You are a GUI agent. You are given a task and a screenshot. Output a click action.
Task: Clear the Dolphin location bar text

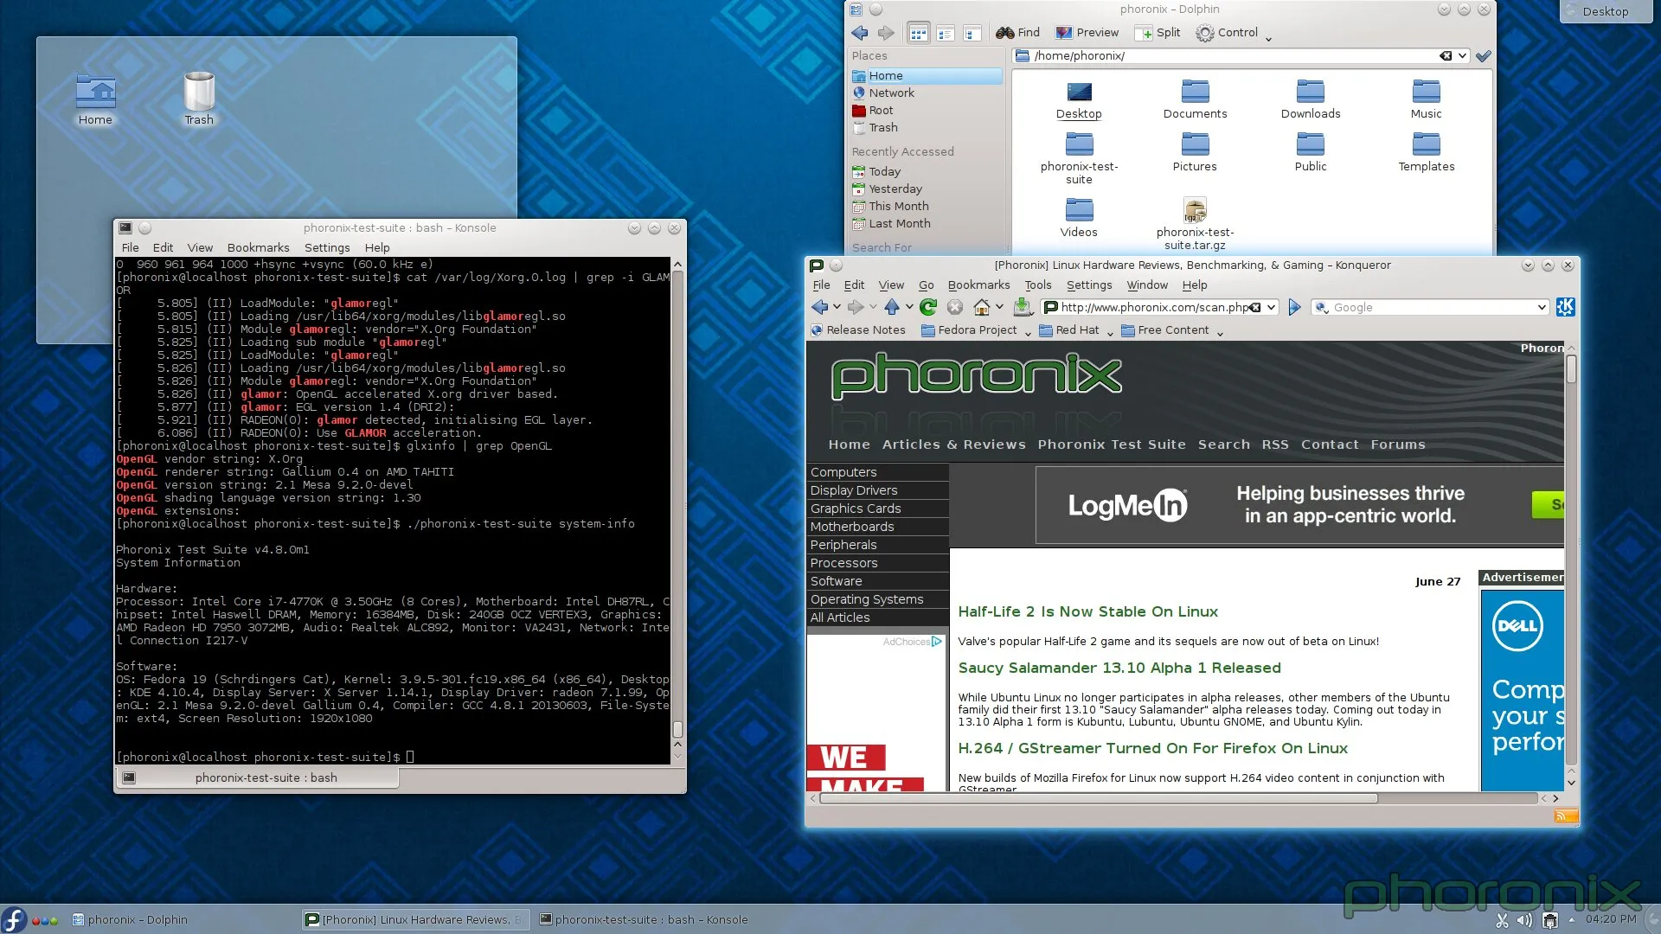point(1446,55)
